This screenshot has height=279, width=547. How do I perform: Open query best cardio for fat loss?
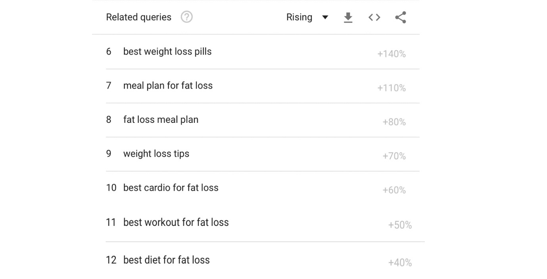coord(171,188)
